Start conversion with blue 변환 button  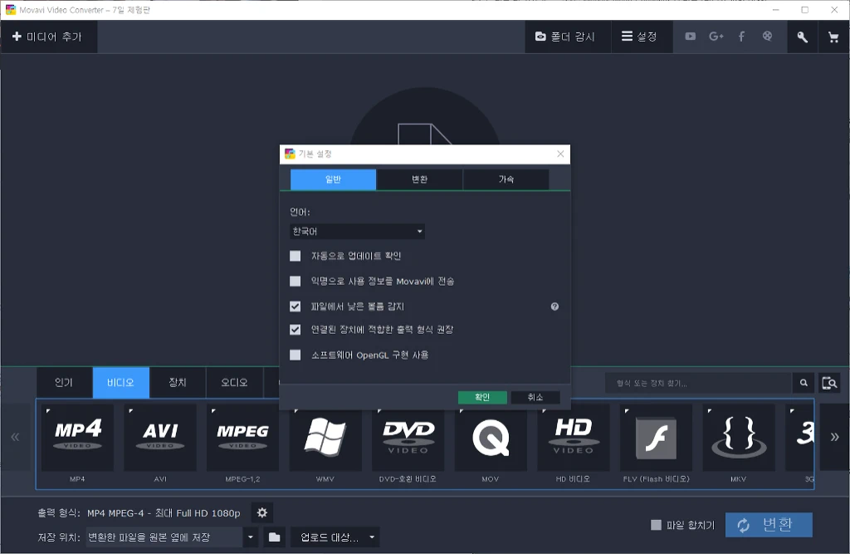click(x=769, y=525)
